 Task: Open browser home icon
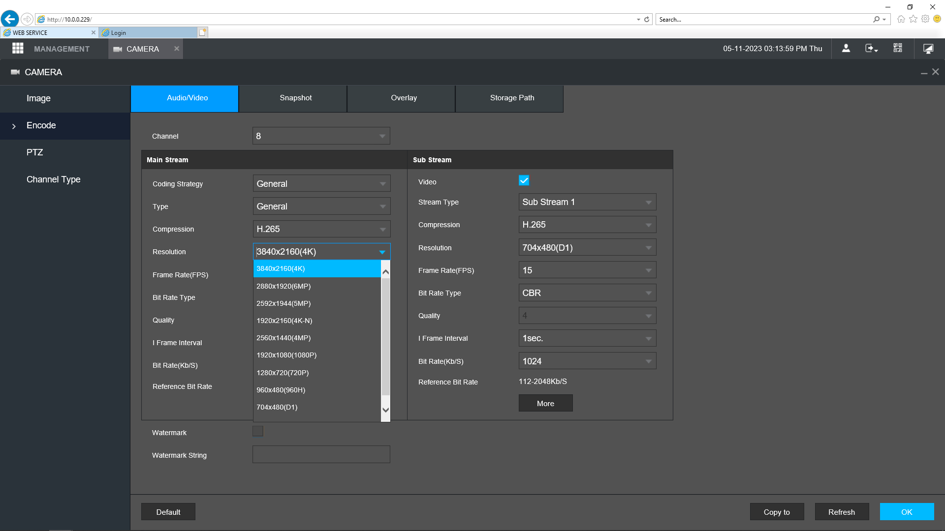click(901, 19)
